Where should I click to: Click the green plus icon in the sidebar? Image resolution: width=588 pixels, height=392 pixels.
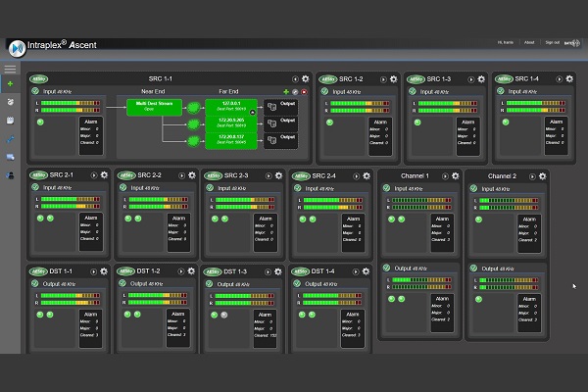coord(10,83)
